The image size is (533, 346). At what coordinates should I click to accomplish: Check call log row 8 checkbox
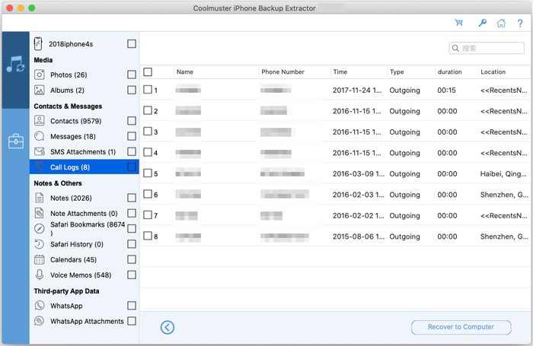click(x=148, y=236)
